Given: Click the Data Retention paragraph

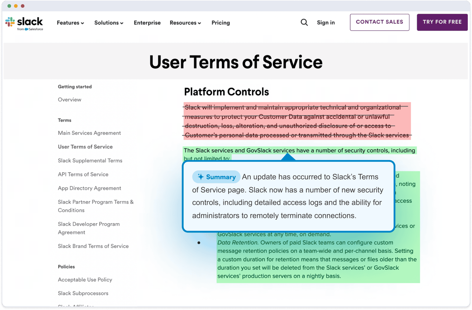Looking at the screenshot, I should (x=317, y=259).
